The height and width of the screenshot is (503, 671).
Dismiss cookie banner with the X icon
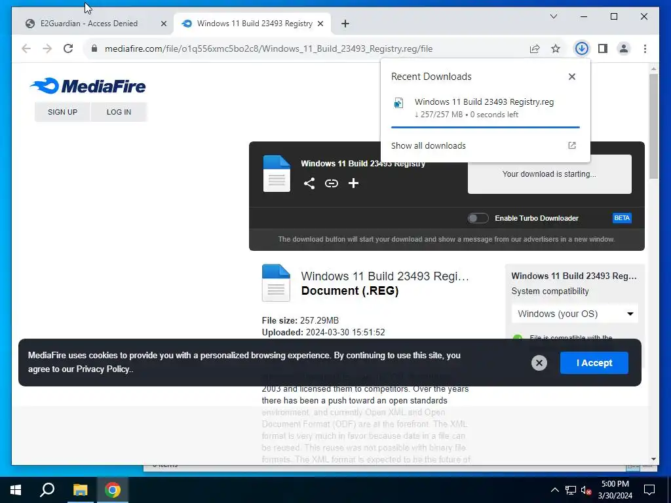[539, 363]
